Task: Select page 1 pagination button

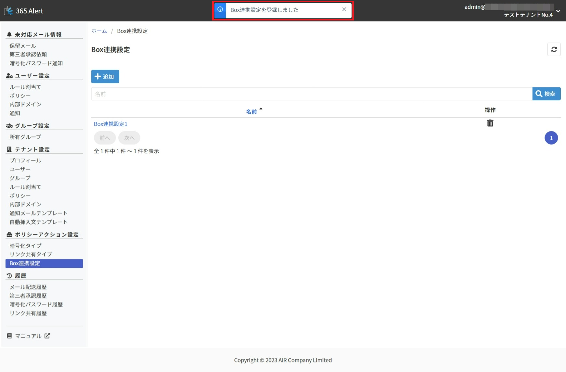Action: coord(551,138)
